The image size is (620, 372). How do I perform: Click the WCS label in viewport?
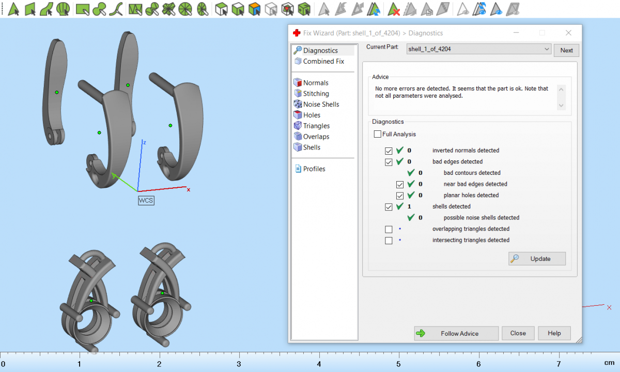click(146, 200)
